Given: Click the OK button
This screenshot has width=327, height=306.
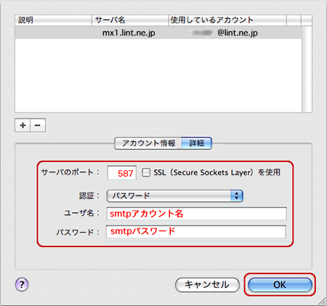Looking at the screenshot, I should (280, 285).
